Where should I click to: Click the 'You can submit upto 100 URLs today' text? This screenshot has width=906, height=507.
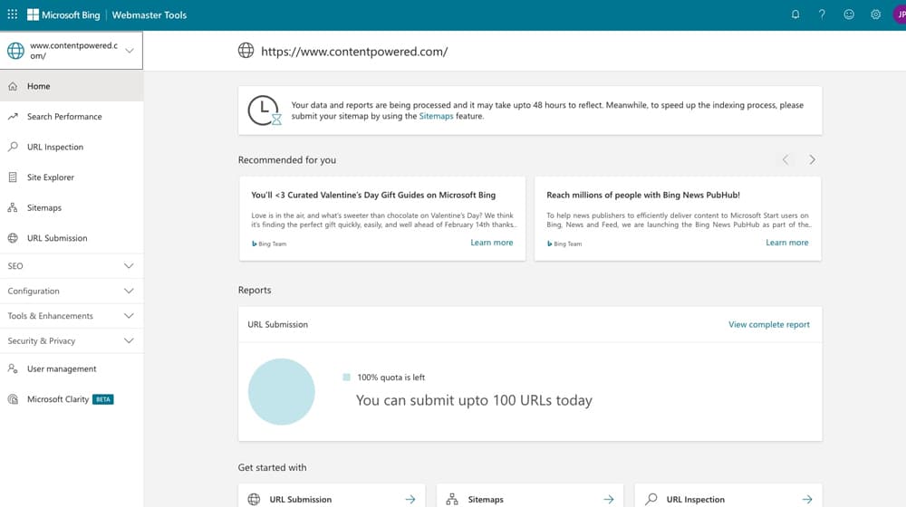coord(474,400)
